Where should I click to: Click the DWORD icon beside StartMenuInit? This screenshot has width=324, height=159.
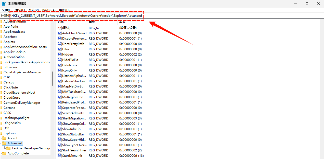click(x=60, y=156)
